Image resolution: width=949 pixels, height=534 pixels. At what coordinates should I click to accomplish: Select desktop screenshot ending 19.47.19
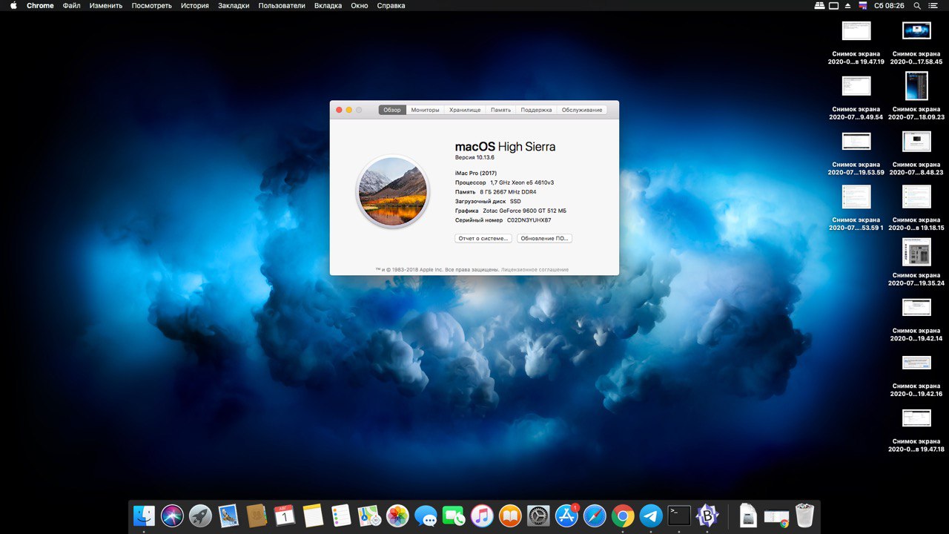[856, 43]
